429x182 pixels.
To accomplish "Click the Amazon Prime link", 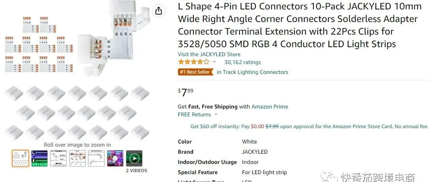I will (x=270, y=106).
